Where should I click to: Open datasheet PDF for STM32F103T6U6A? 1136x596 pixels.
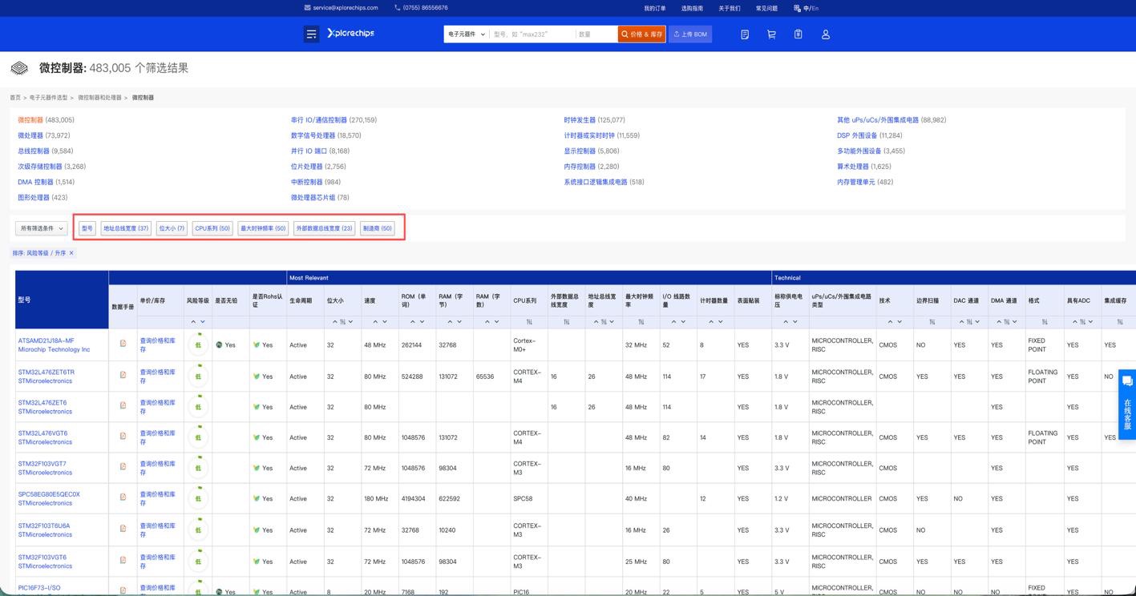(123, 528)
